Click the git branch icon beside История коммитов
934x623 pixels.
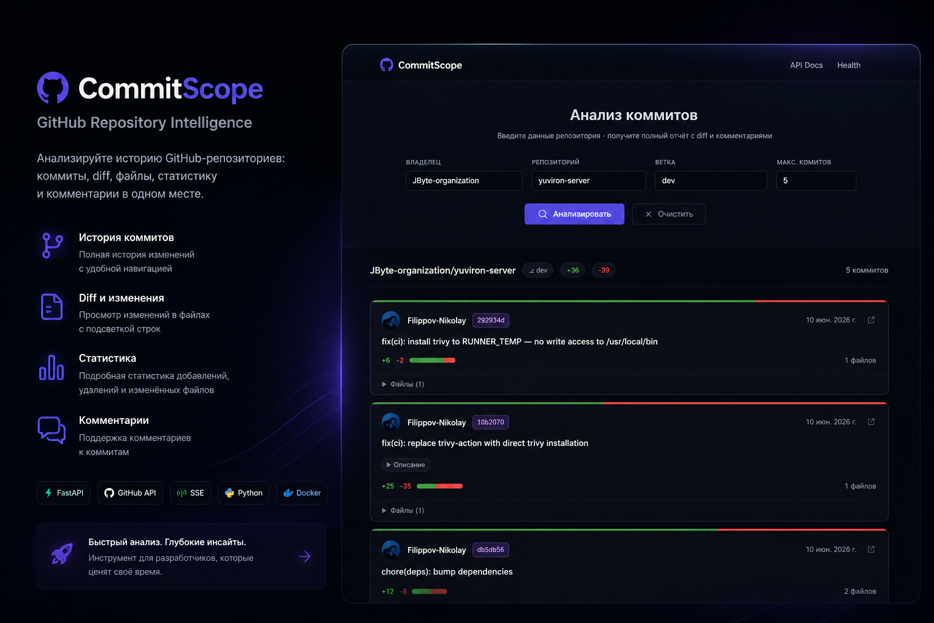[x=52, y=246]
